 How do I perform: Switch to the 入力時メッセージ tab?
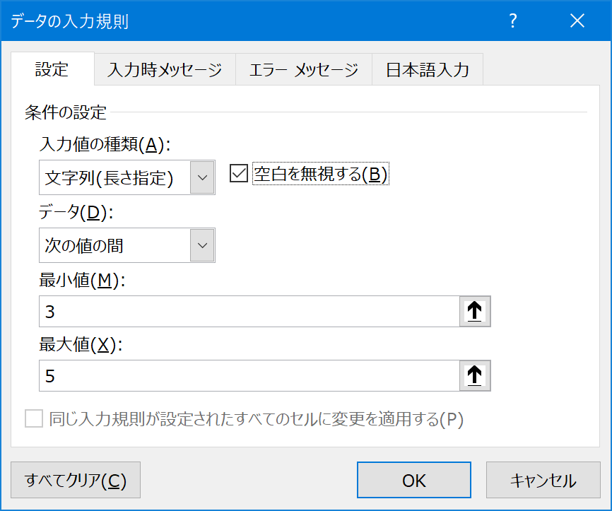(x=165, y=69)
